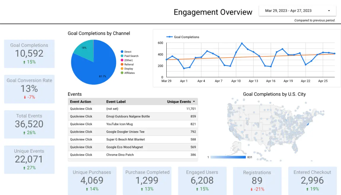Select the pink (Other) legend marker
Image resolution: width=341 pixels, height=195 pixels.
122,60
